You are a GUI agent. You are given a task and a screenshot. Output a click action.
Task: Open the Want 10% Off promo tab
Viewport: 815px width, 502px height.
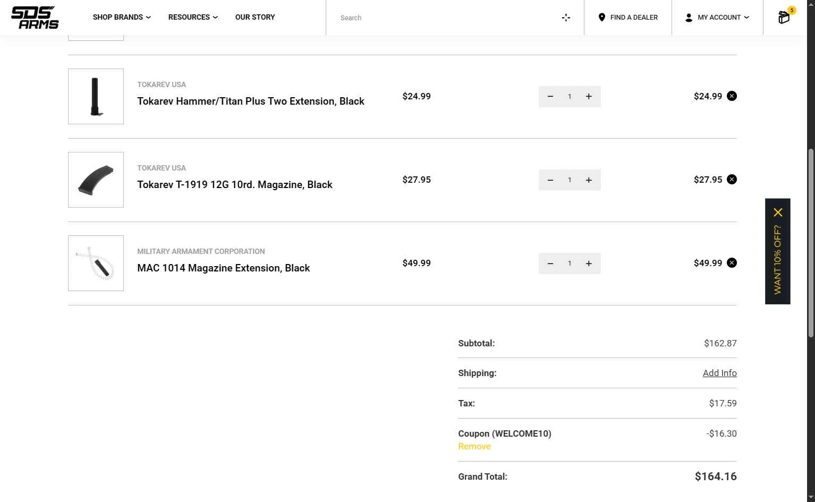click(778, 260)
